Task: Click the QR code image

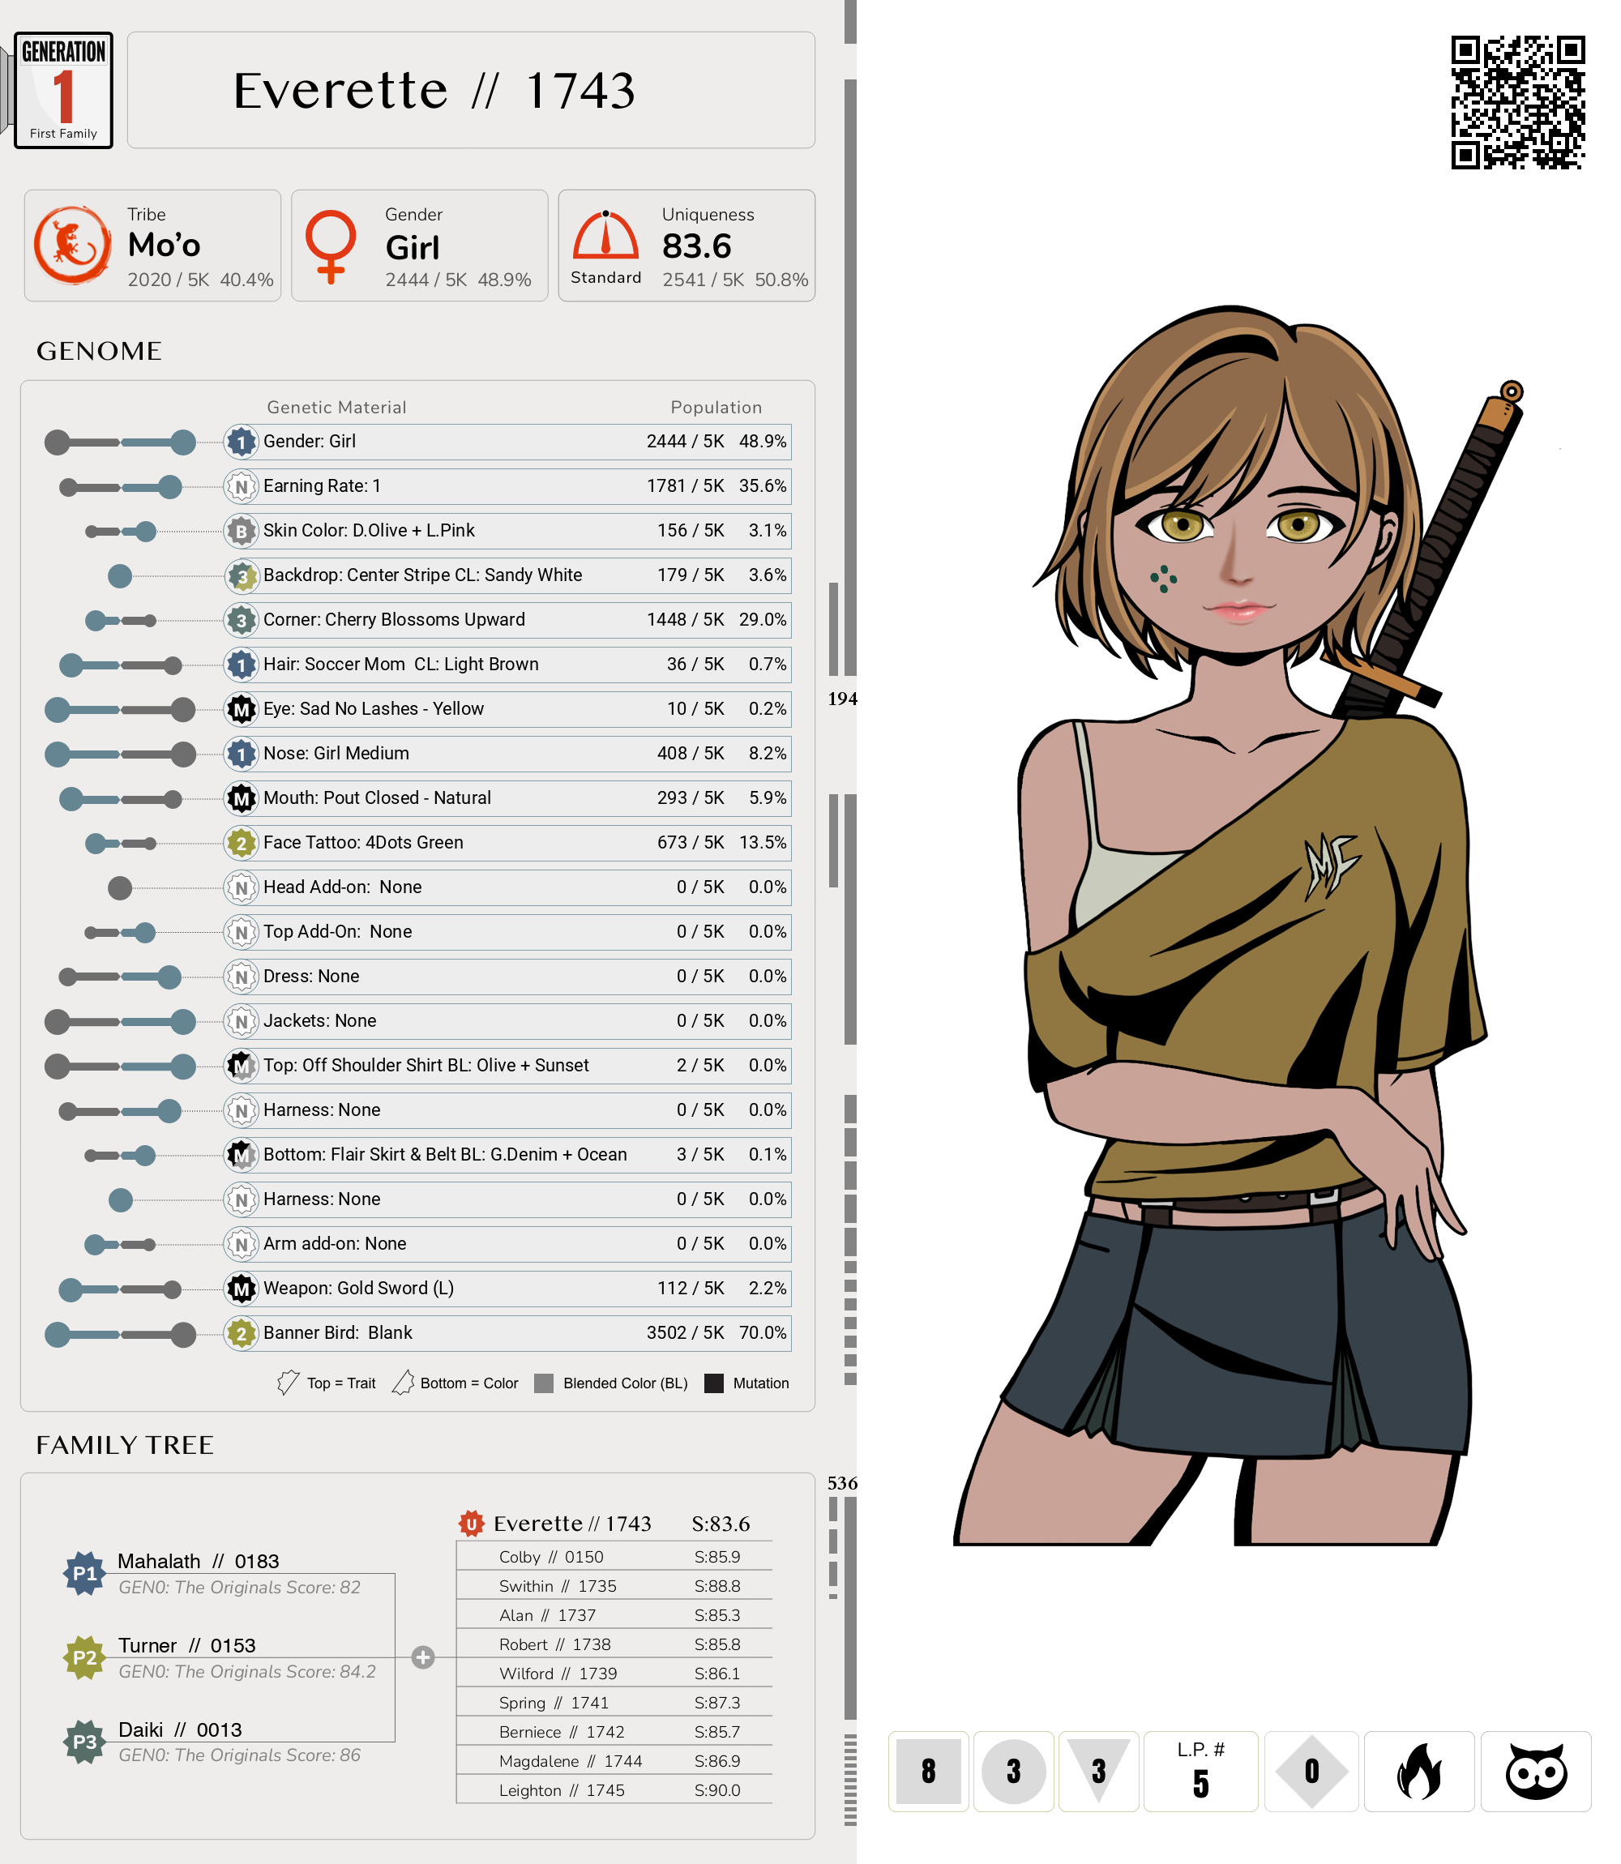Action: coord(1517,102)
